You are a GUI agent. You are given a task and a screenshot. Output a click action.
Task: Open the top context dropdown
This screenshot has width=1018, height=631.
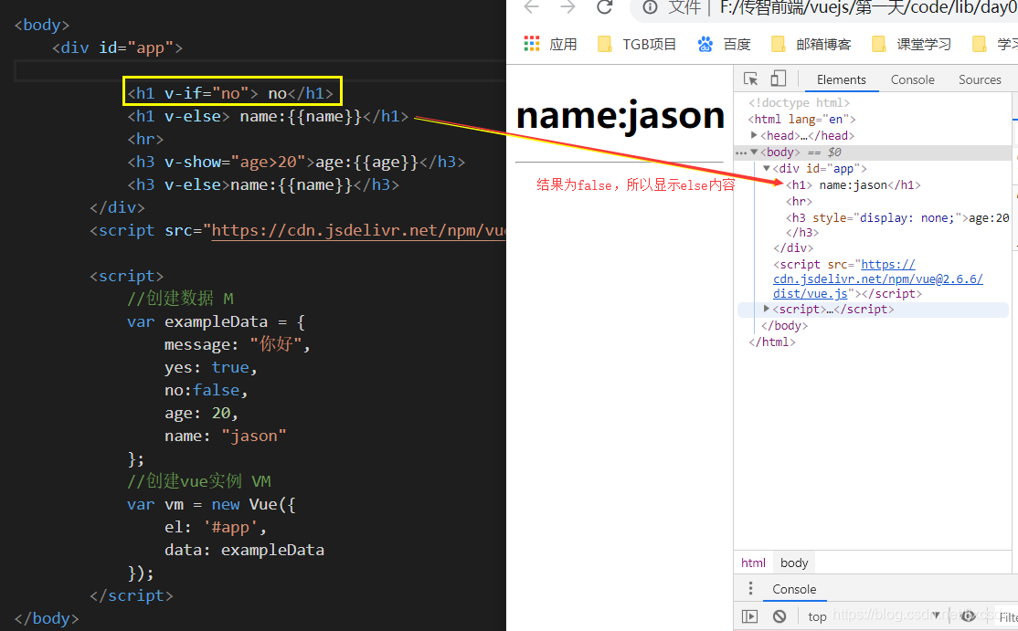pos(874,616)
